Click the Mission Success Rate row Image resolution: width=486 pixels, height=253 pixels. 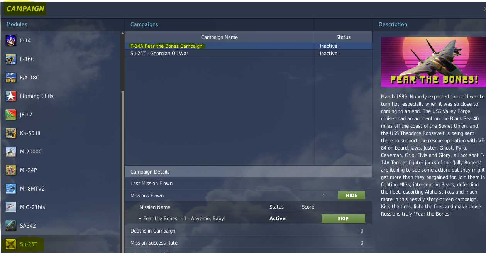(248, 243)
